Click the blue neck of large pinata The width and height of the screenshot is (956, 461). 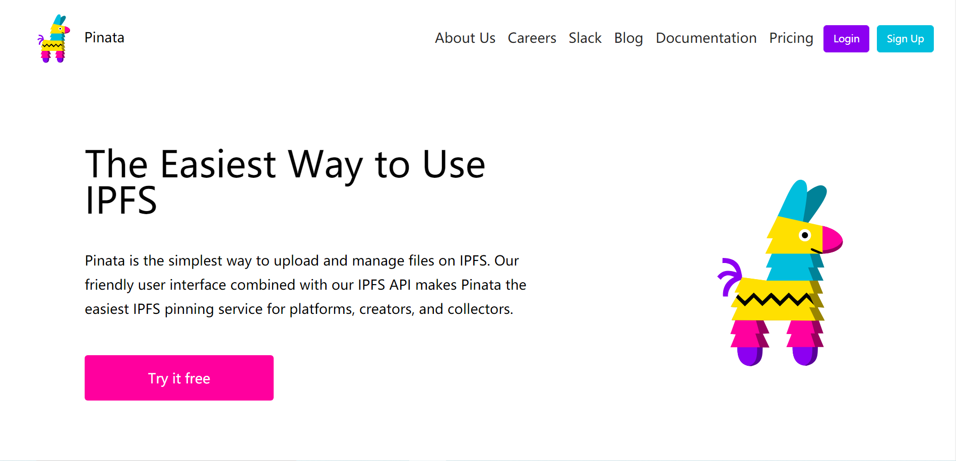click(x=791, y=267)
